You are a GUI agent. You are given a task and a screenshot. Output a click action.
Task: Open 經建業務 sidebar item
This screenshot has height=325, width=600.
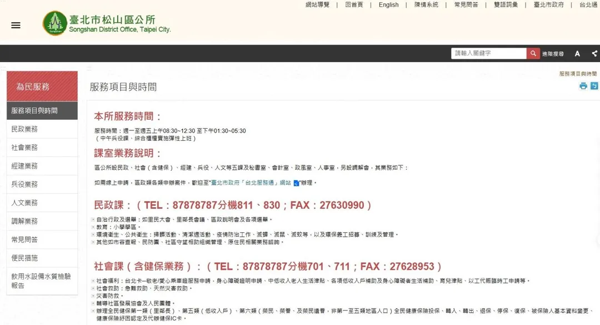(42, 166)
